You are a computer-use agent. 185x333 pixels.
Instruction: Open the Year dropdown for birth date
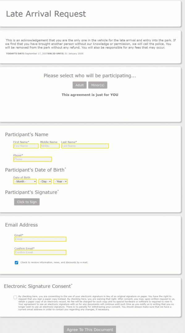coord(61,182)
